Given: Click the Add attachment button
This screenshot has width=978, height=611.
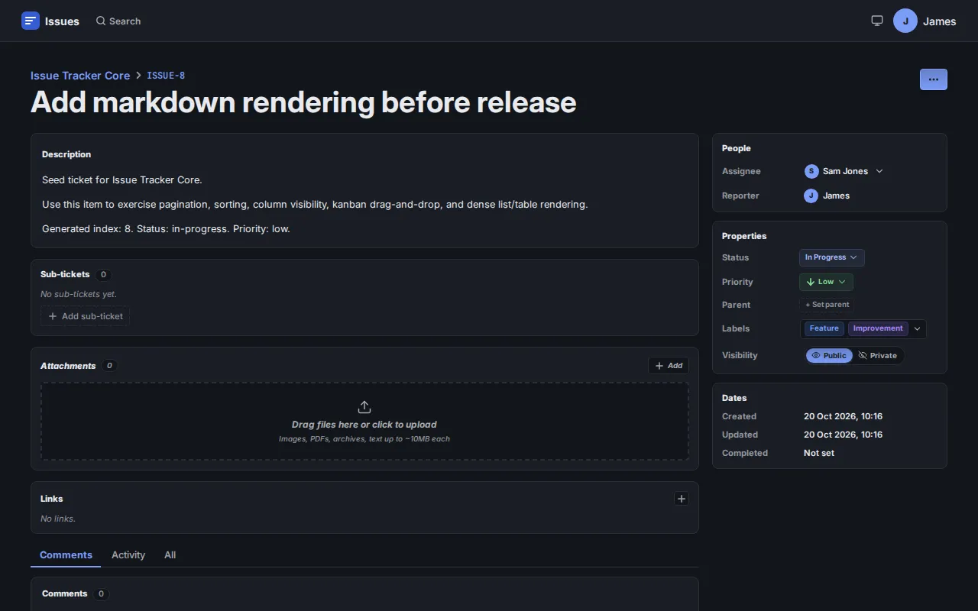Looking at the screenshot, I should point(669,366).
